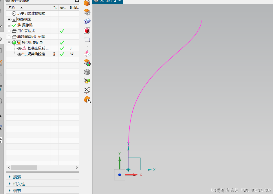Expand the 搜索 panel section
This screenshot has height=194, width=273.
point(17,177)
